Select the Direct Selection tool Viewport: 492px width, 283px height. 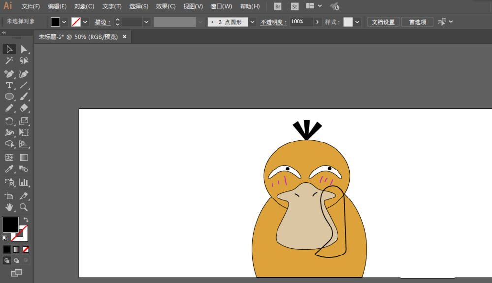[x=24, y=49]
